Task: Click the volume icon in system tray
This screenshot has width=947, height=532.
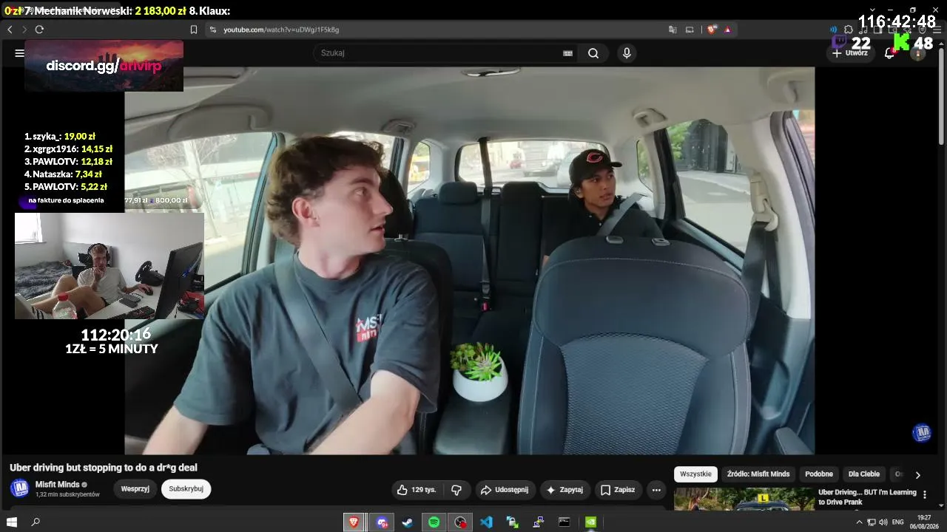Action: pyautogui.click(x=883, y=522)
